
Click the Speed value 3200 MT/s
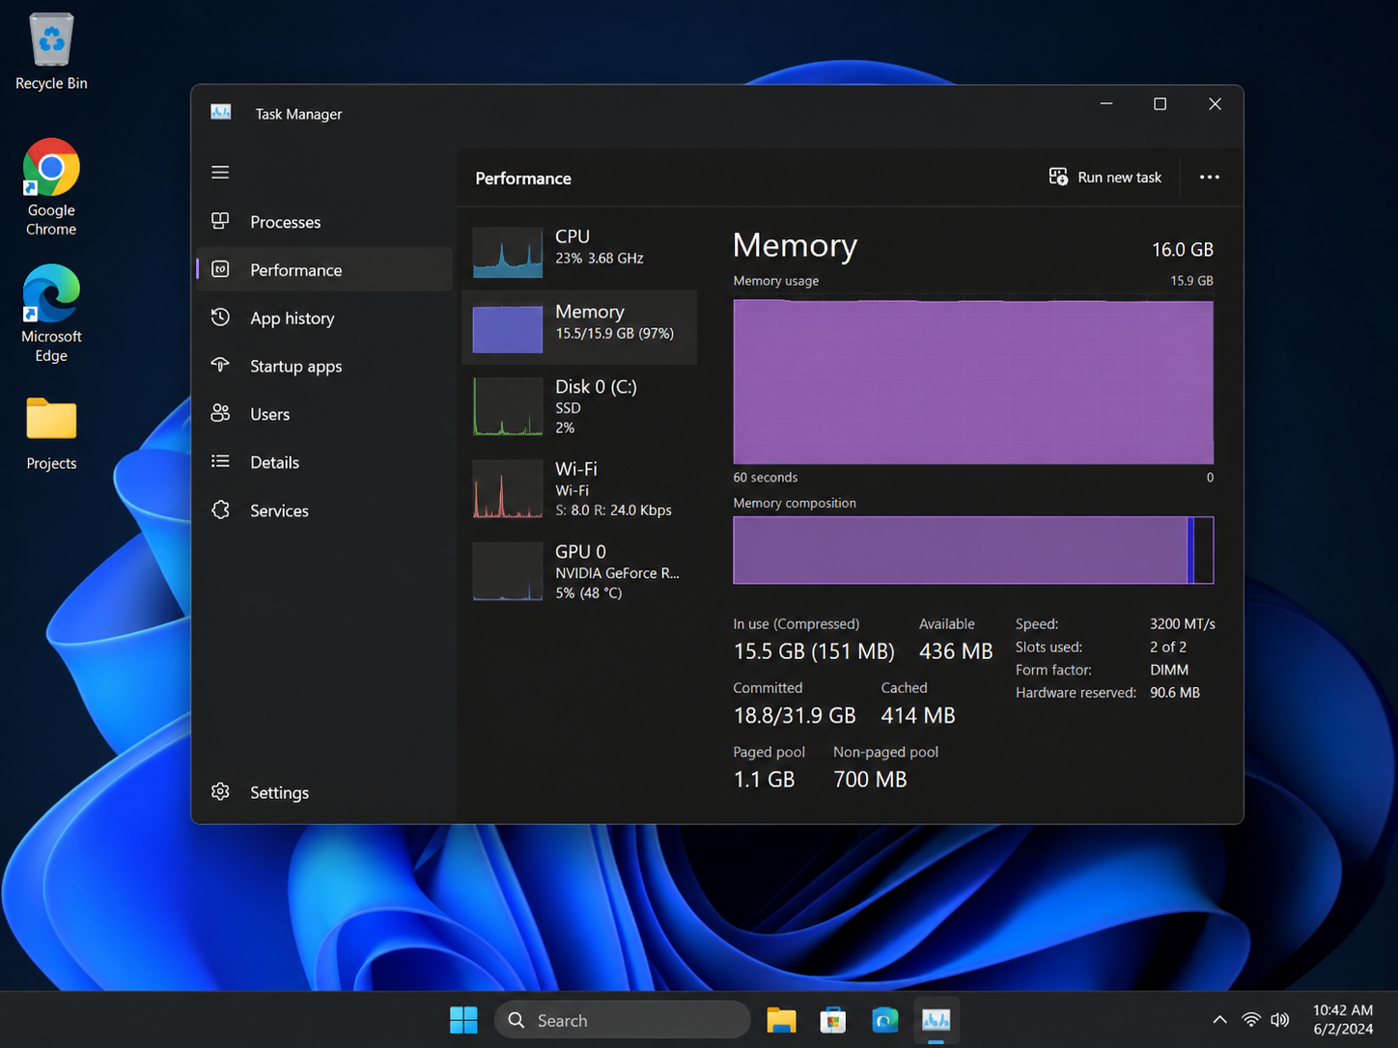click(x=1183, y=624)
